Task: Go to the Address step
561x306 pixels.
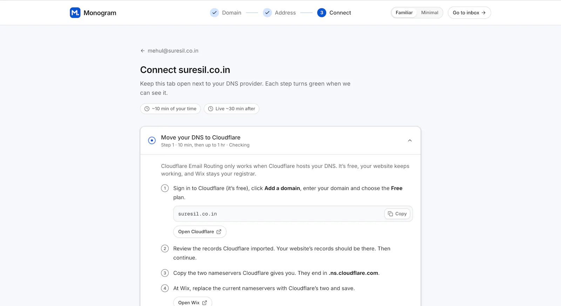Action: tap(285, 13)
